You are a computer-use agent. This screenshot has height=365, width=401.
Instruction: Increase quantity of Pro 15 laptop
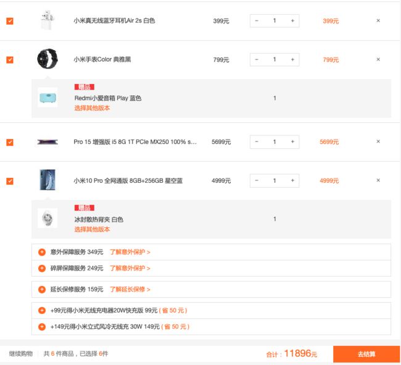292,141
